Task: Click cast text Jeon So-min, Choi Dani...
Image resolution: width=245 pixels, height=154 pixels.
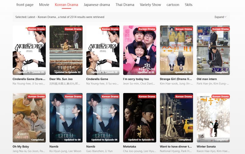Action: click(139, 84)
